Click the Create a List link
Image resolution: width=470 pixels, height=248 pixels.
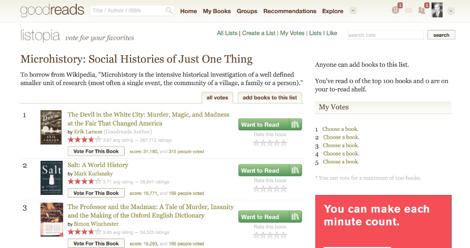click(258, 33)
